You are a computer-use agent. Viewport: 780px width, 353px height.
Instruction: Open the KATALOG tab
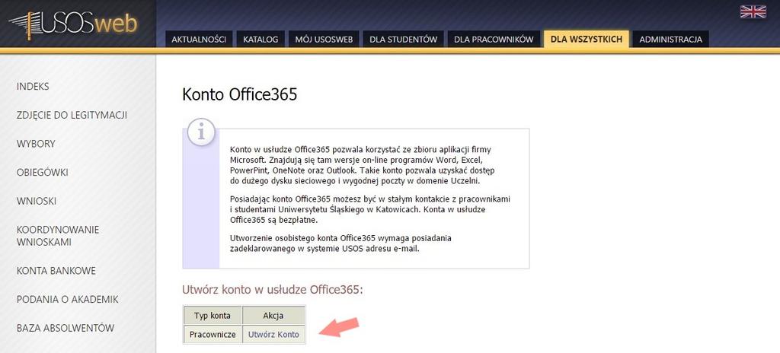pos(261,40)
